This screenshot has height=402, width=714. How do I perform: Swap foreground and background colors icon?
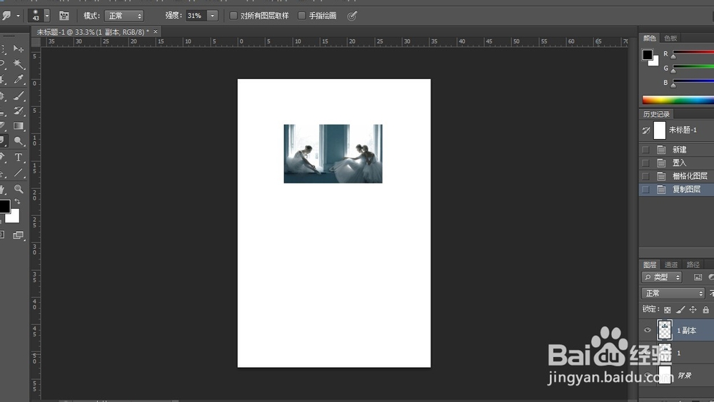[x=17, y=202]
